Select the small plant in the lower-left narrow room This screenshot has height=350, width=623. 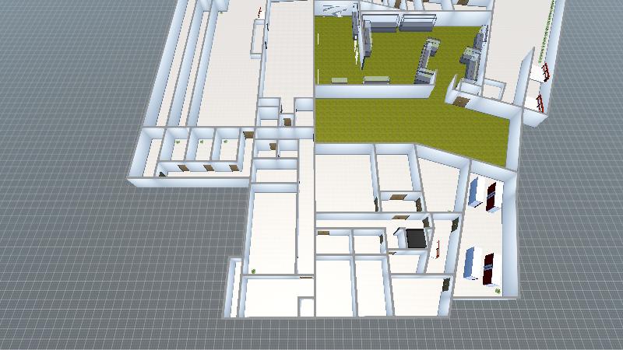point(254,270)
